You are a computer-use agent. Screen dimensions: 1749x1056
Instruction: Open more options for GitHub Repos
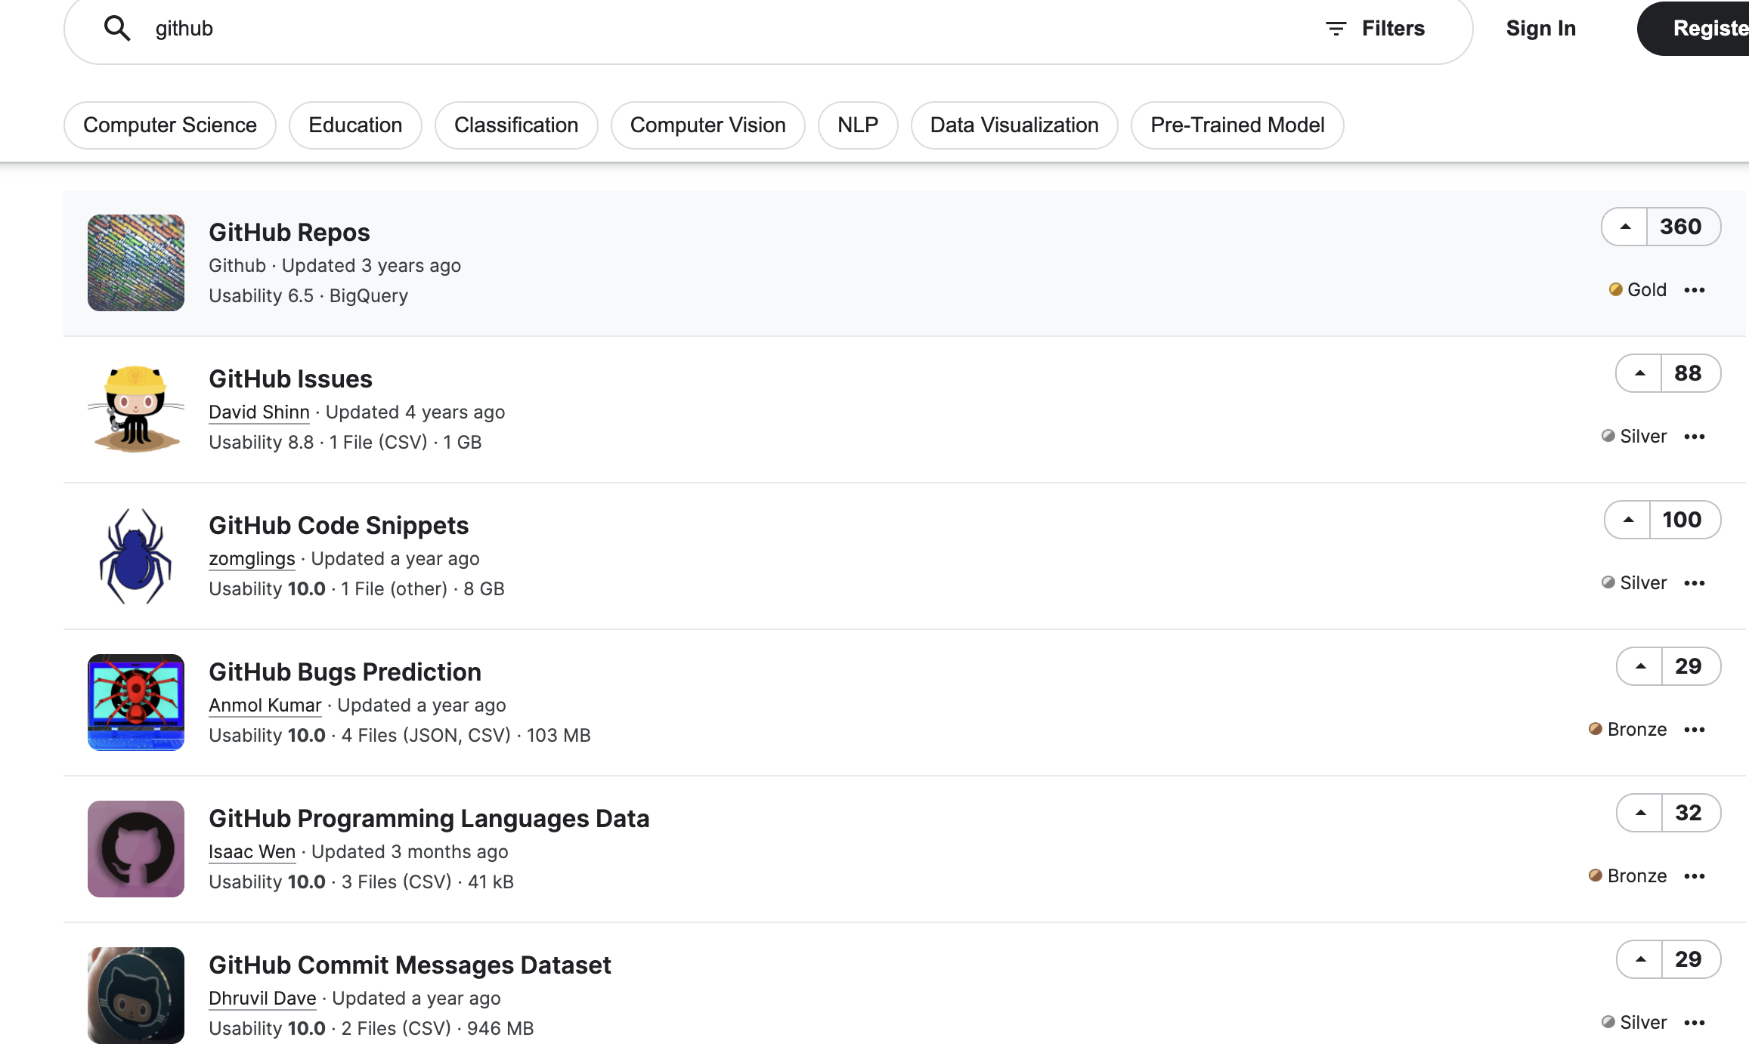[1695, 290]
